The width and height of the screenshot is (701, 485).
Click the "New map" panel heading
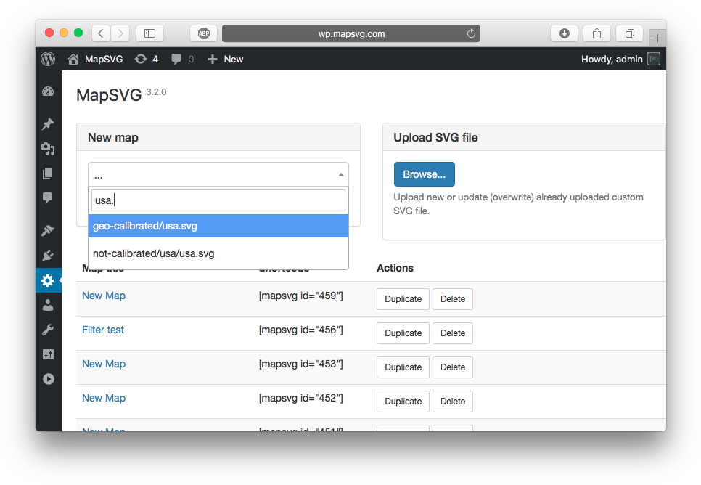click(x=113, y=137)
